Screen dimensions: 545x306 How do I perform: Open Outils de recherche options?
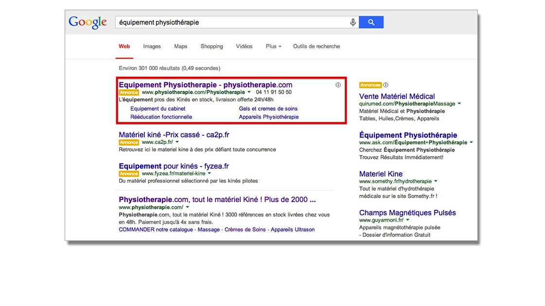click(x=316, y=46)
